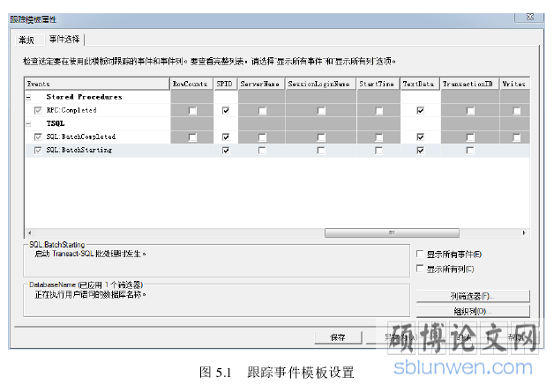Collapse the Stored Procedures event group

28,98
